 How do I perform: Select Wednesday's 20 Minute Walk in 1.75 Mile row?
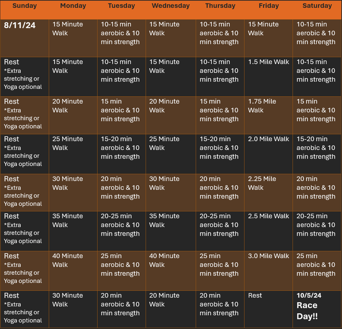171,115
